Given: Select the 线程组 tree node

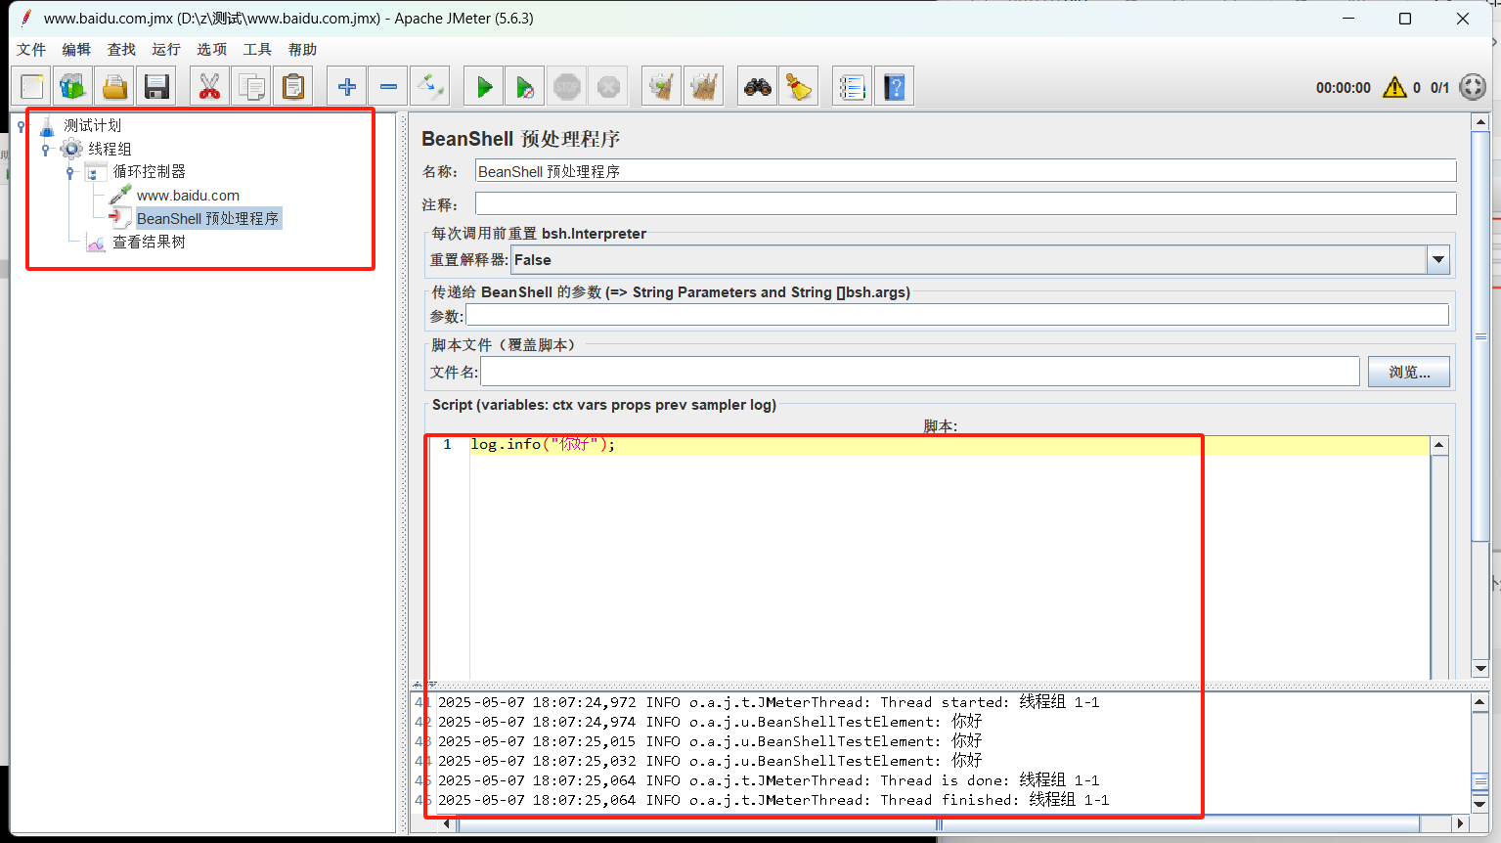Looking at the screenshot, I should [110, 149].
